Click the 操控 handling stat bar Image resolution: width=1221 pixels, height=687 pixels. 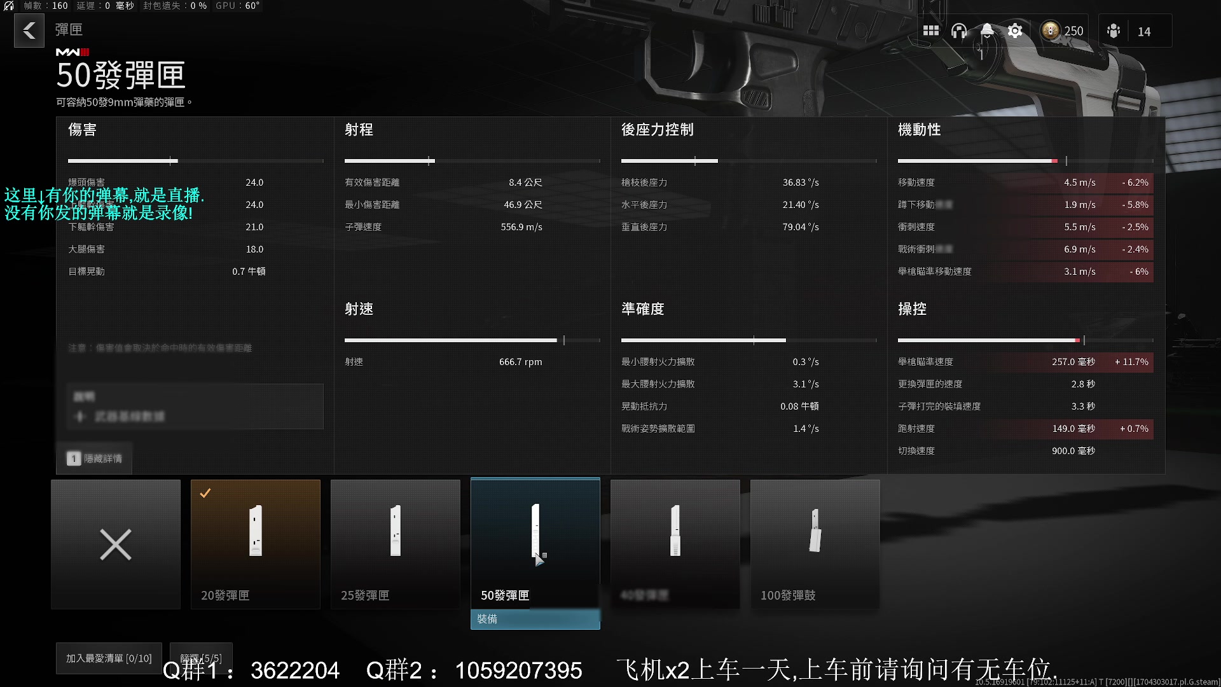pyautogui.click(x=1026, y=340)
